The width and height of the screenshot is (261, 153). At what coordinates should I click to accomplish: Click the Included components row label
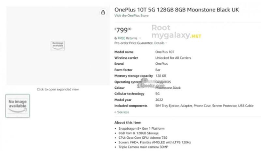131,106
